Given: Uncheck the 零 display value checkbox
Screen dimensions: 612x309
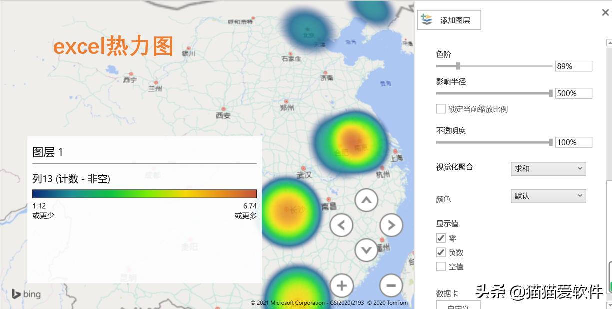Looking at the screenshot, I should point(440,238).
